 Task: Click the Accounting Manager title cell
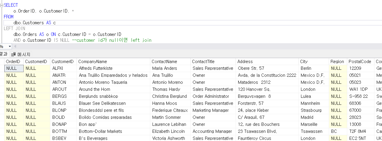(x=213, y=131)
